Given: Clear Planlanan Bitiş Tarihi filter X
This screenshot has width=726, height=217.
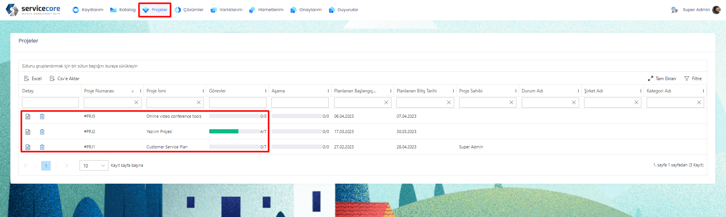Looking at the screenshot, I should pos(449,102).
